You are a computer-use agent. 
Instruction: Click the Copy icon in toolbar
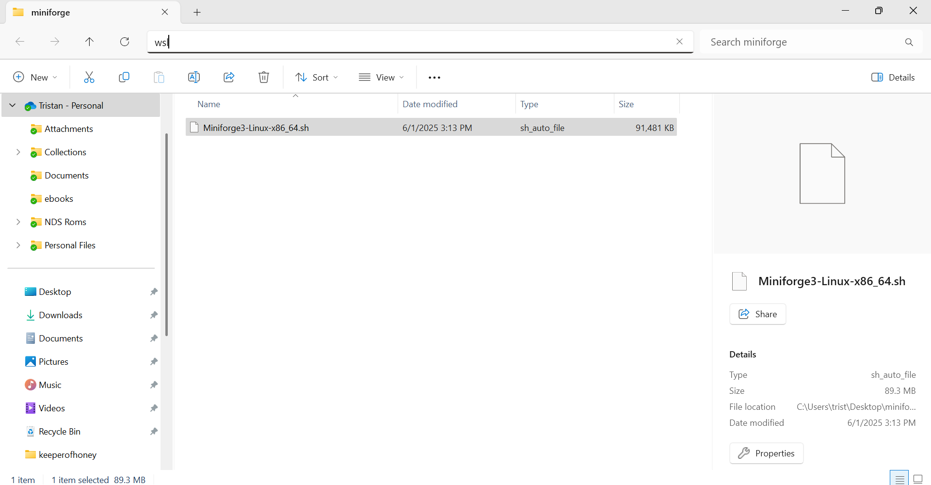tap(124, 77)
